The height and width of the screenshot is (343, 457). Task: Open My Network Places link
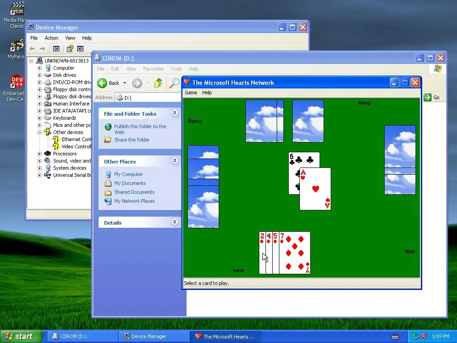tap(134, 201)
